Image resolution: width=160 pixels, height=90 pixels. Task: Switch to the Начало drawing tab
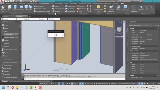point(5,16)
